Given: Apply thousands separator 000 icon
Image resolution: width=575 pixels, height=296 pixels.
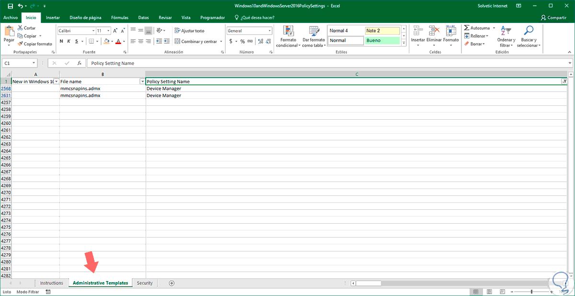Looking at the screenshot, I should [250, 41].
